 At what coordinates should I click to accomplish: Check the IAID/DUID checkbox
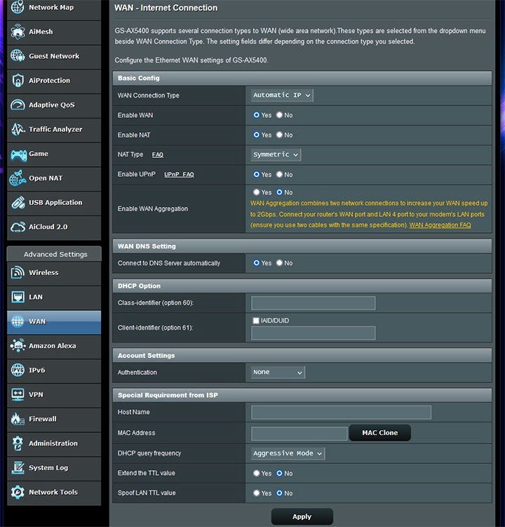(256, 321)
